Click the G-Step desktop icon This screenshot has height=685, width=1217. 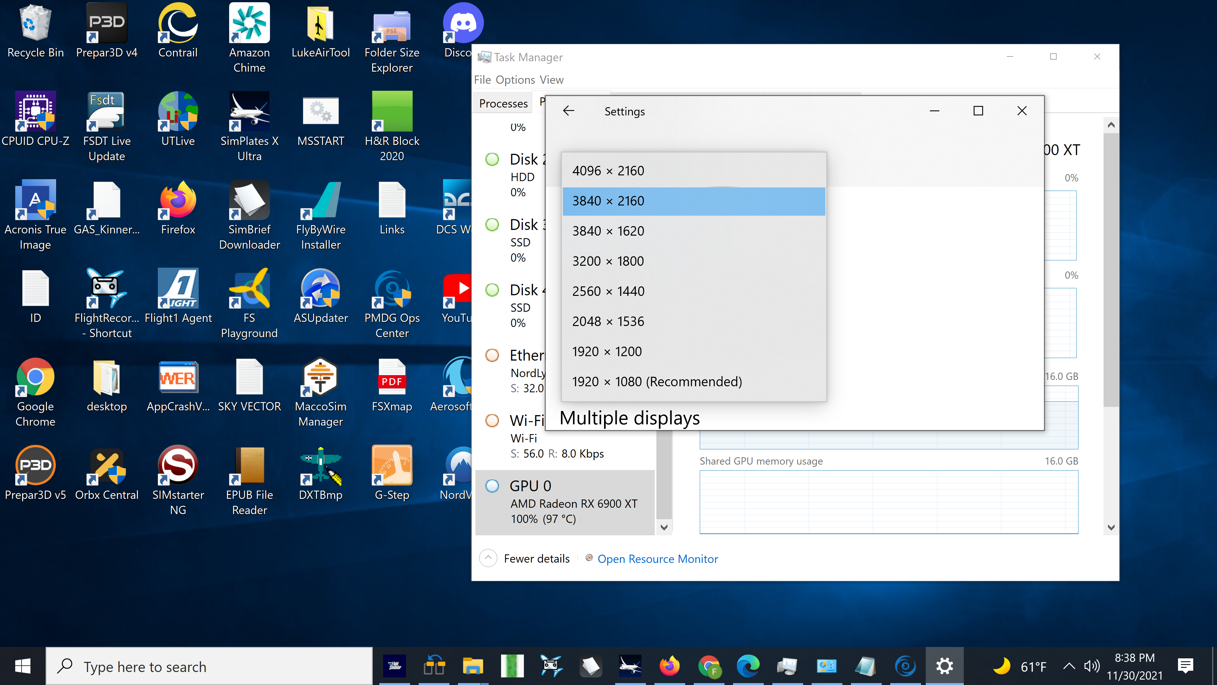tap(392, 473)
